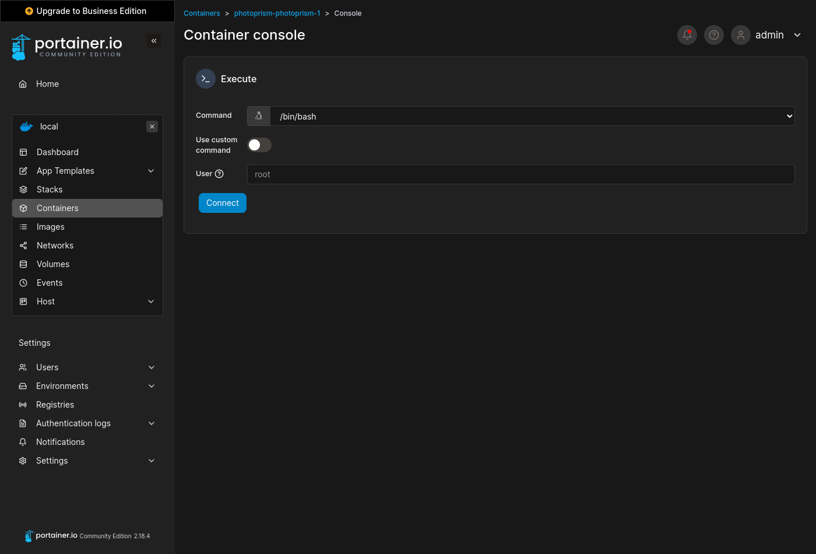Click the photoprism-photoprism-1 breadcrumb link
The image size is (816, 554).
click(x=277, y=13)
